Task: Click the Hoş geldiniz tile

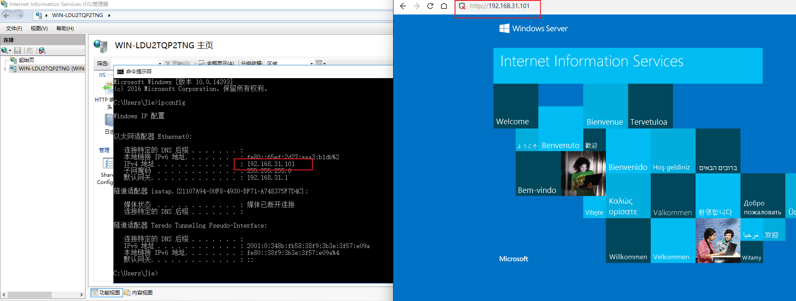Action: [673, 151]
